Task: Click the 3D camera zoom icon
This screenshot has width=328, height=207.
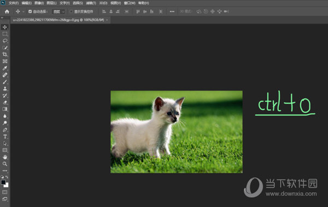Action: pyautogui.click(x=226, y=11)
